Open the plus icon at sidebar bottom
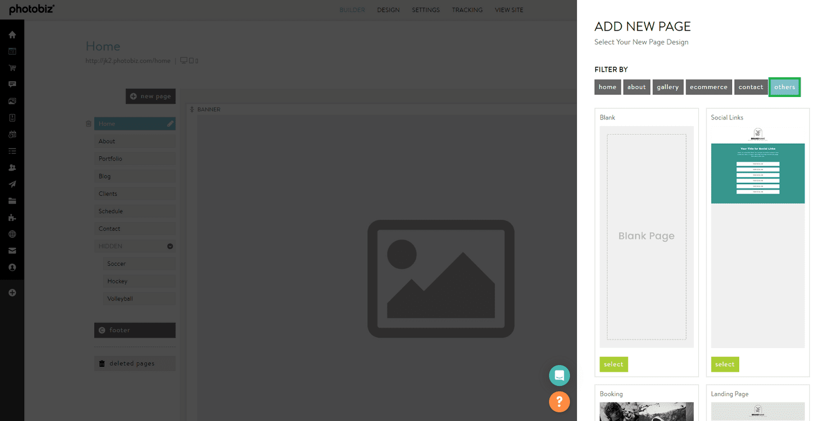822x421 pixels. pyautogui.click(x=12, y=292)
